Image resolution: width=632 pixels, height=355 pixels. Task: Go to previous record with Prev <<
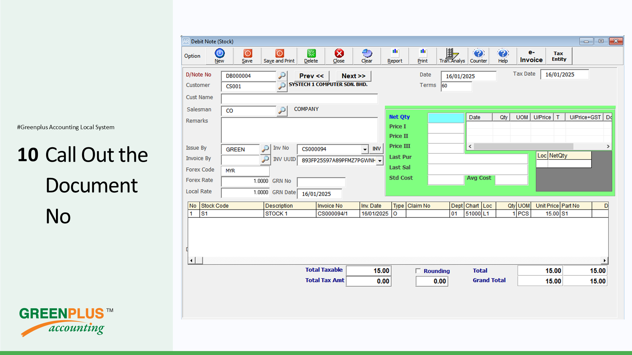tap(311, 76)
